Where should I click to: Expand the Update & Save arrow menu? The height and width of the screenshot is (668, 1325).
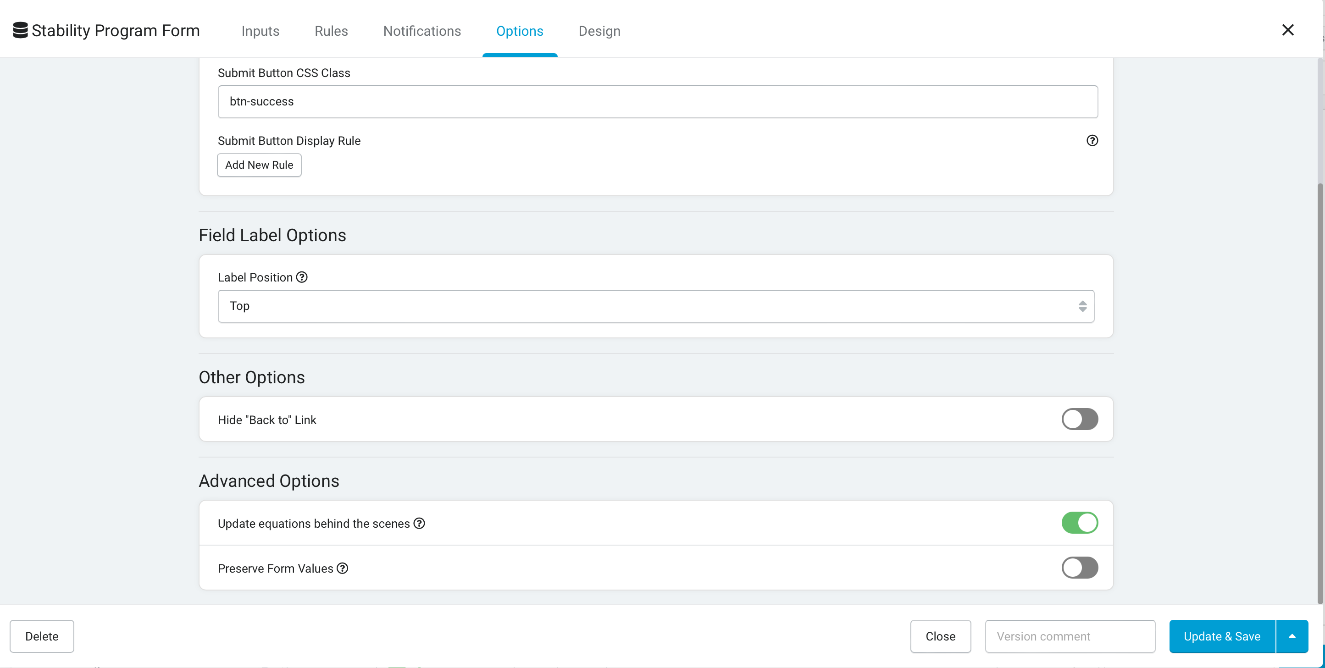[1292, 636]
